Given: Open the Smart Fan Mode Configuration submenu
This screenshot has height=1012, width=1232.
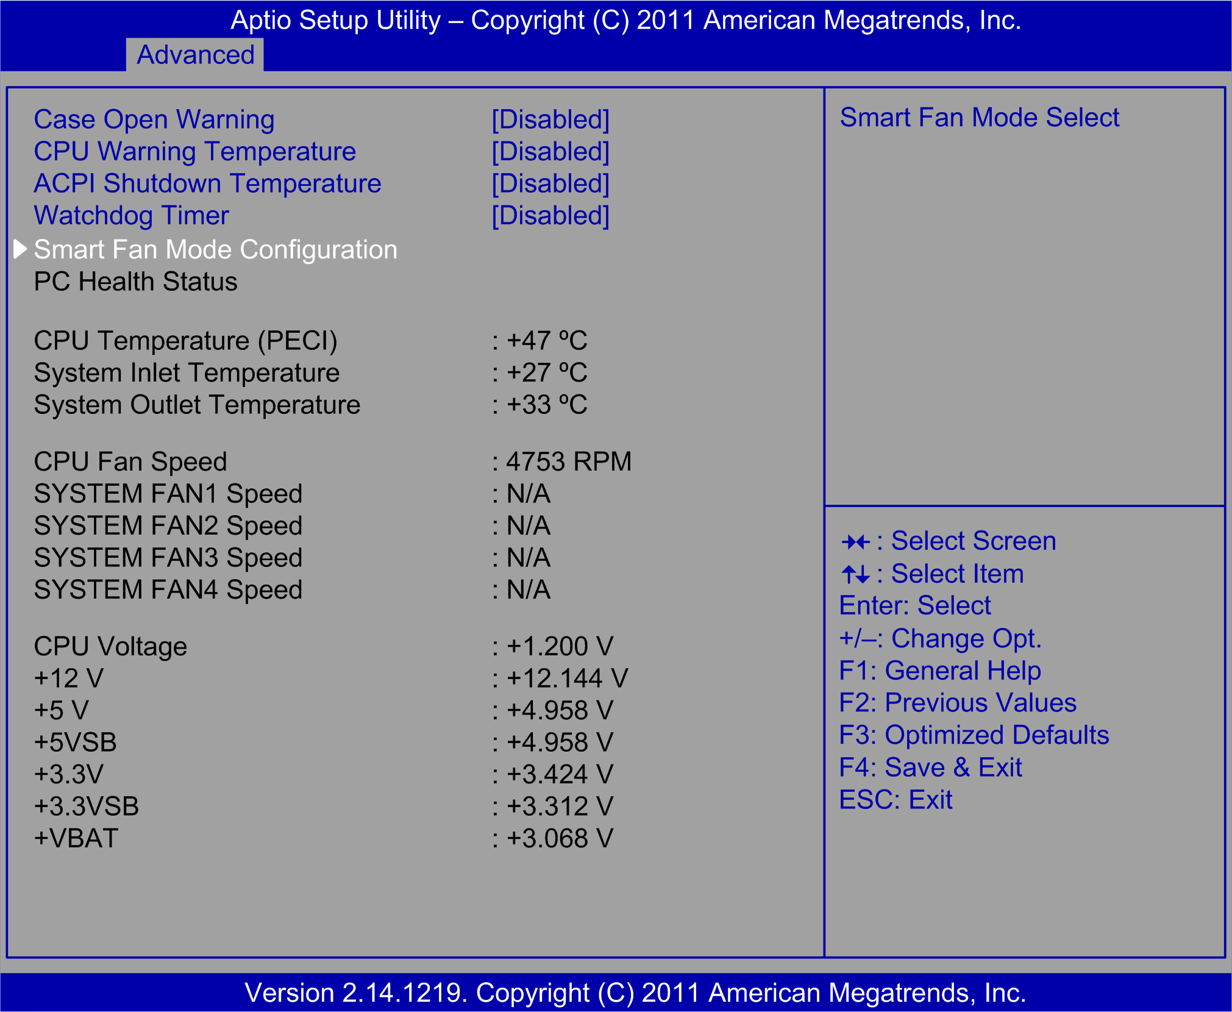Looking at the screenshot, I should pos(215,249).
